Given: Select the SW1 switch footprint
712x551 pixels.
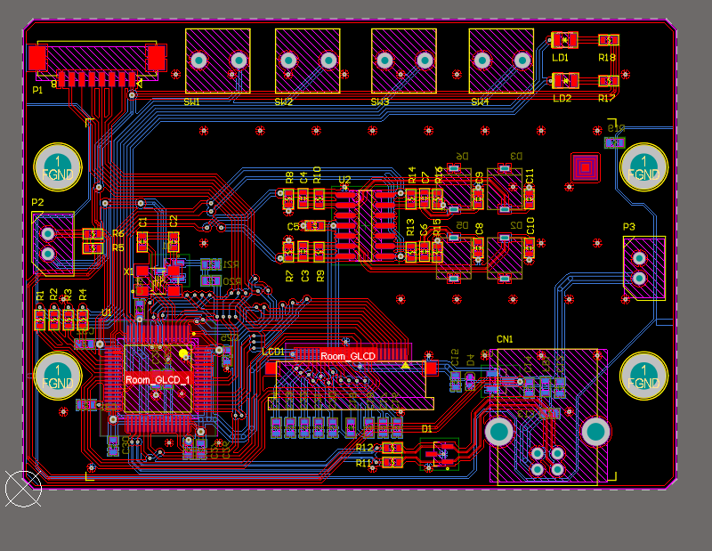Looking at the screenshot, I should (217, 61).
